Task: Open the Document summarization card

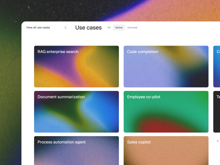Action: tap(76, 112)
